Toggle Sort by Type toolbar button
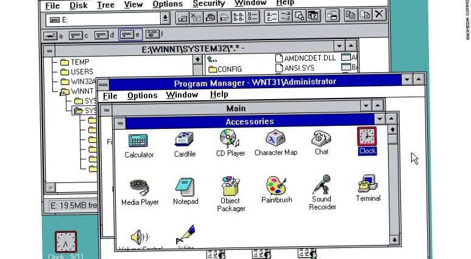This screenshot has width=471, height=259. (x=285, y=16)
